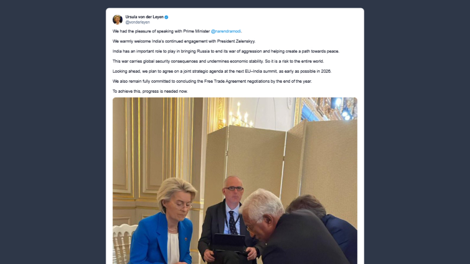Open Ursula von der Leyen's profile avatar
The height and width of the screenshot is (264, 470).
coord(118,19)
